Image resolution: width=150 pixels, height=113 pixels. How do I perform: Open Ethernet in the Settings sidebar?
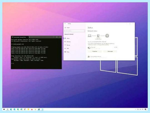pyautogui.click(x=68, y=42)
